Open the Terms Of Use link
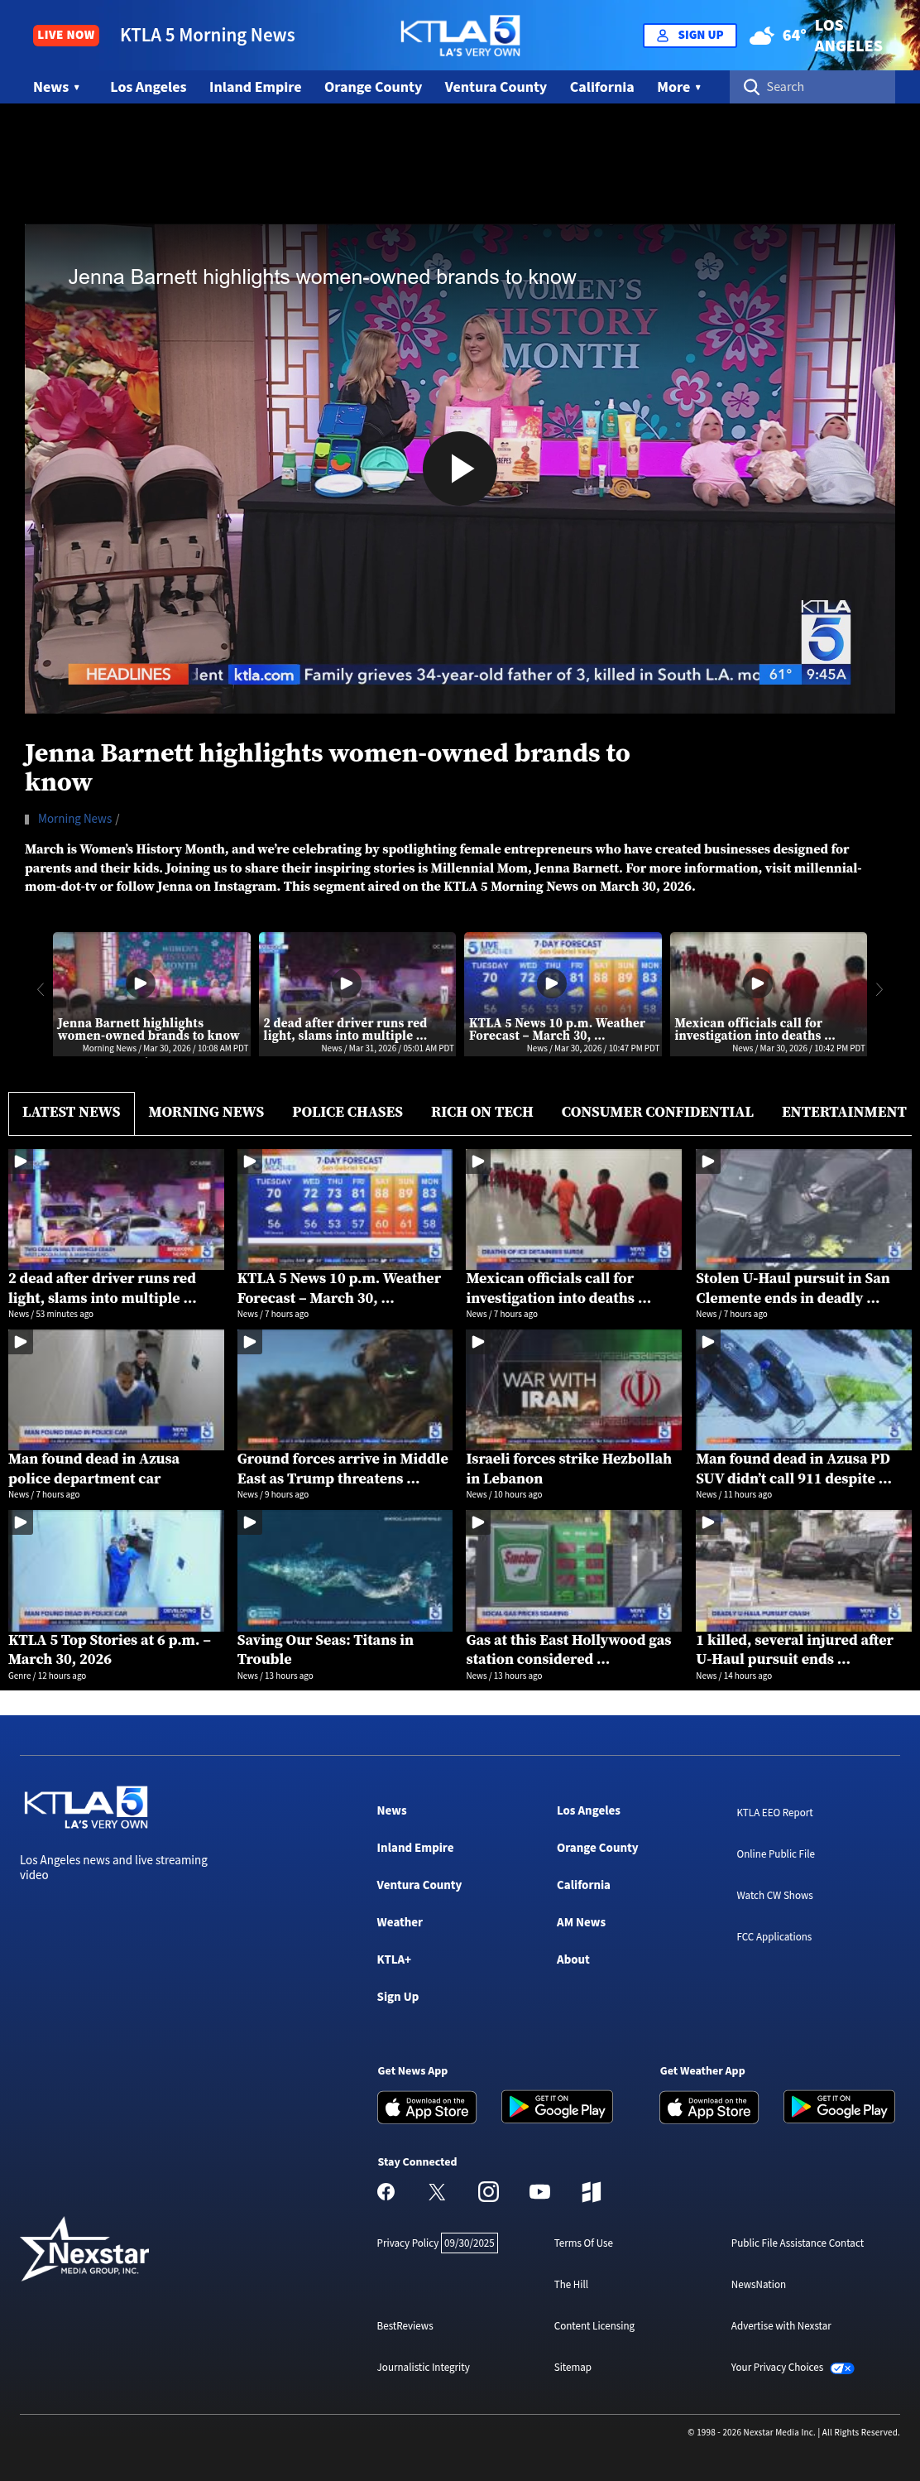920x2481 pixels. [x=583, y=2243]
